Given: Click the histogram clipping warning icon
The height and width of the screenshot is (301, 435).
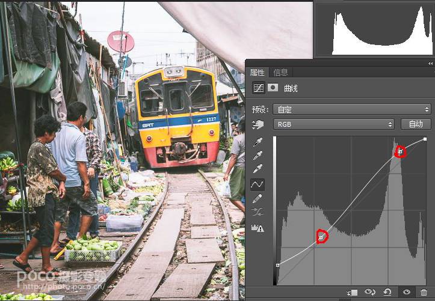Looking at the screenshot, I should point(258,228).
